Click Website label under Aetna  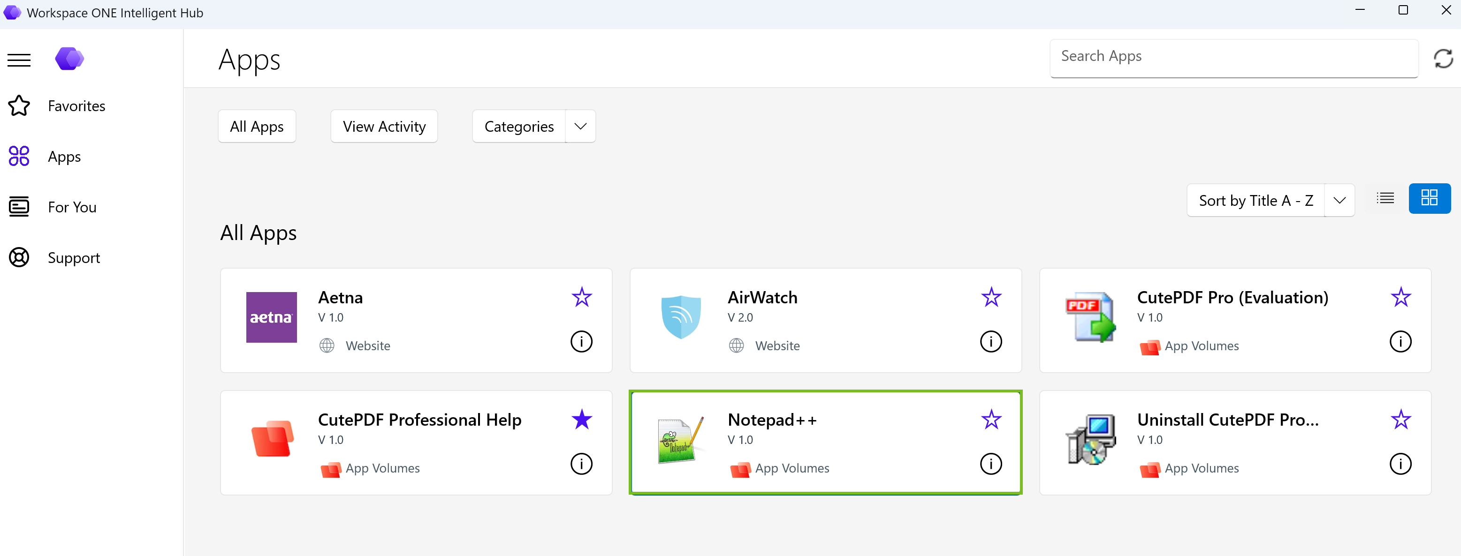368,346
